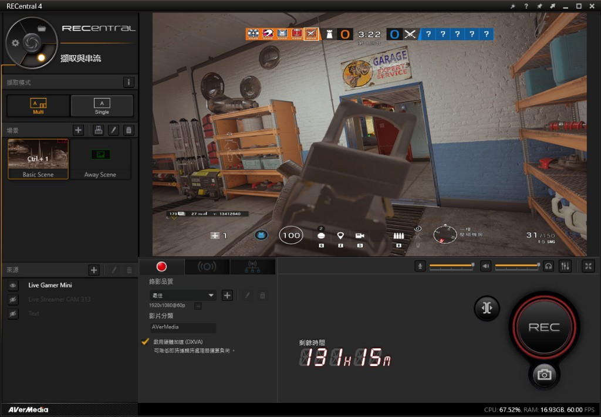The width and height of the screenshot is (601, 417).
Task: Click the diagonal arrow icon in title bar
Action: point(552,6)
